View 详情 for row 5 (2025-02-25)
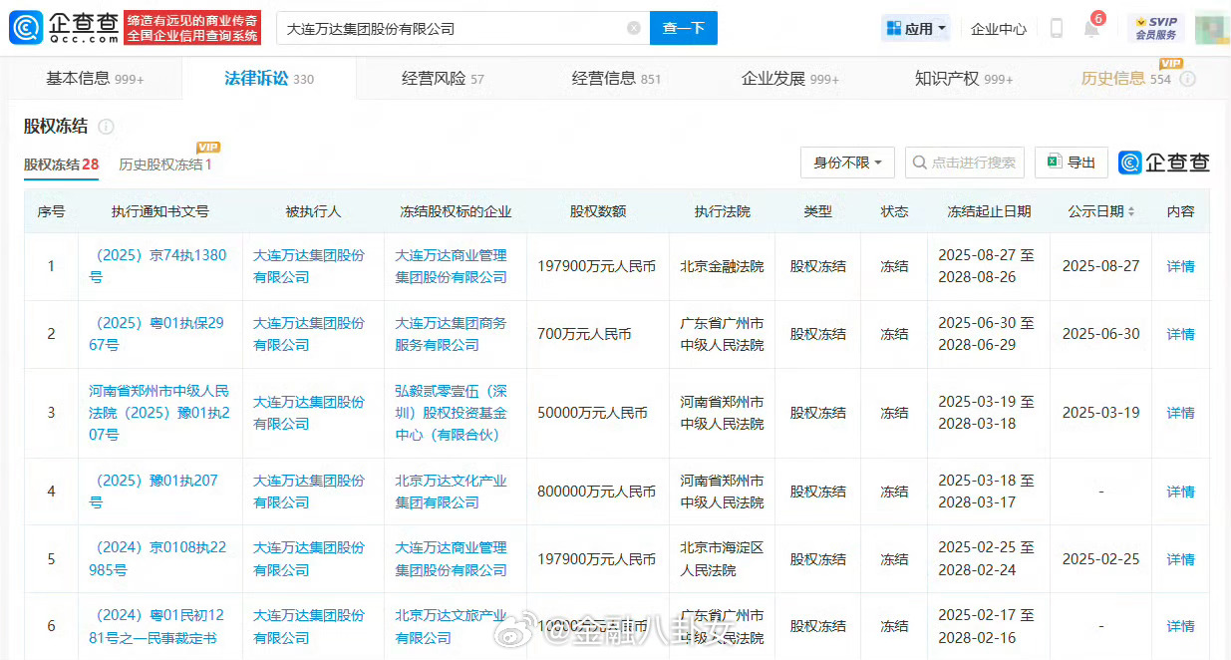This screenshot has height=660, width=1231. [x=1181, y=559]
